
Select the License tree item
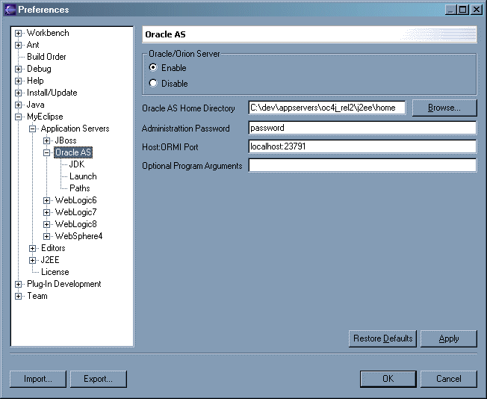point(55,272)
